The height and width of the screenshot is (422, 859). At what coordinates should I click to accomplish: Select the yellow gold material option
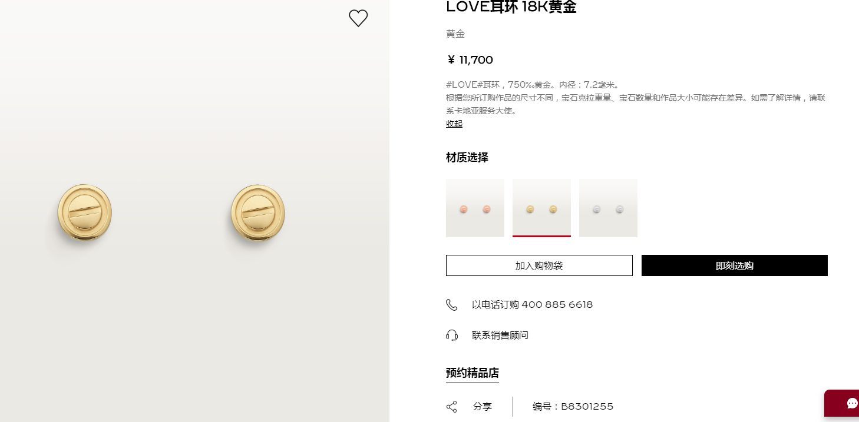(x=541, y=208)
